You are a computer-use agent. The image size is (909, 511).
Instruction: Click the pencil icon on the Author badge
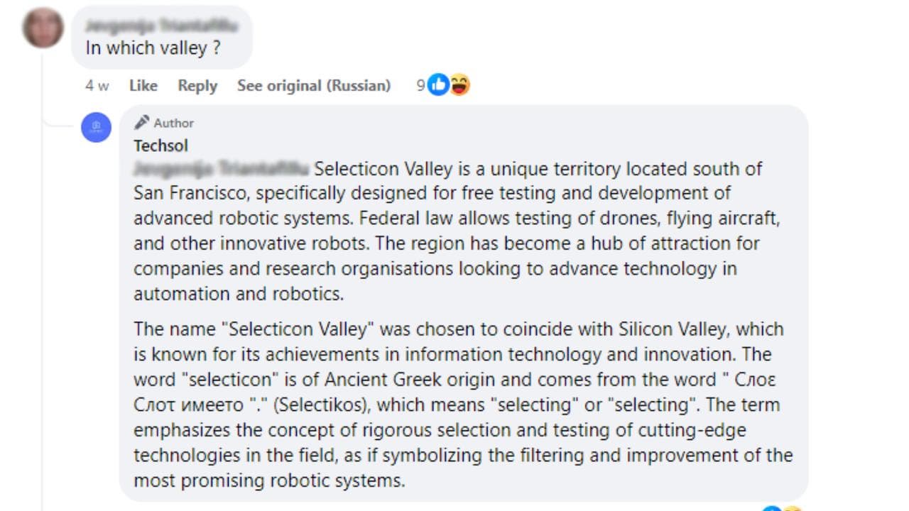click(x=142, y=122)
